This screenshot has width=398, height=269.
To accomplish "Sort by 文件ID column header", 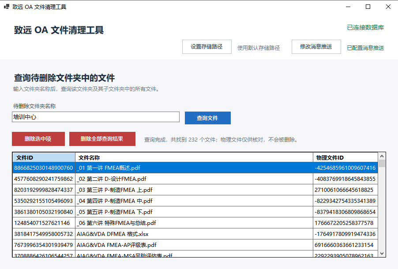I will (44, 157).
